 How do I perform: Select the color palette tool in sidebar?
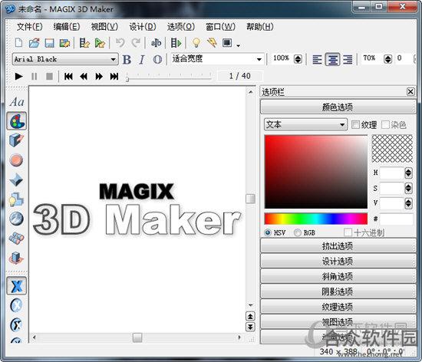pos(17,121)
